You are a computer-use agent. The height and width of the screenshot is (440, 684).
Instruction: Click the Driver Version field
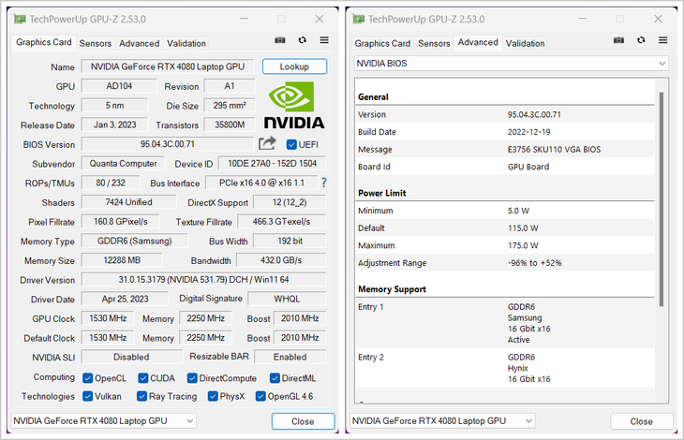tap(203, 280)
